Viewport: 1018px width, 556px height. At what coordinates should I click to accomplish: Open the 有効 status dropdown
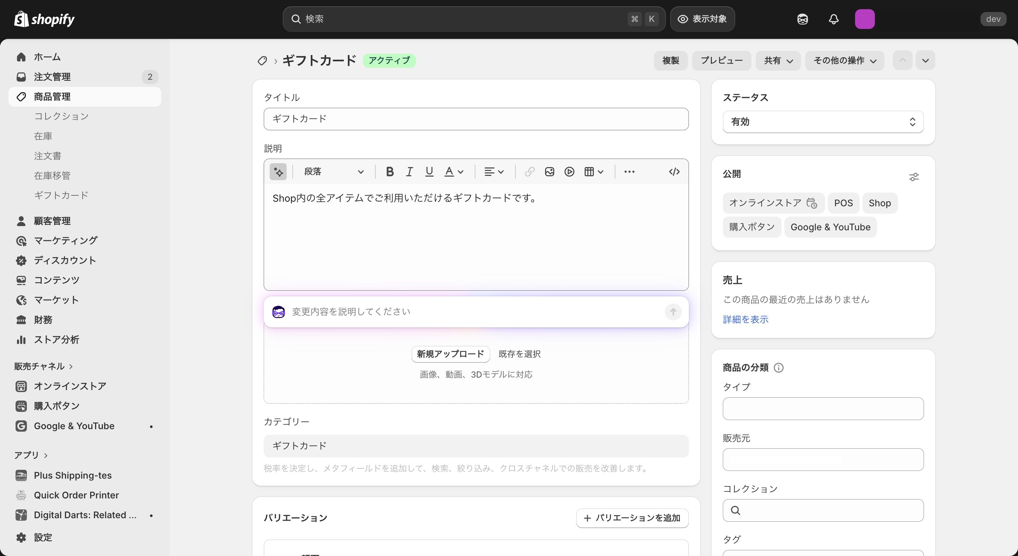point(823,122)
